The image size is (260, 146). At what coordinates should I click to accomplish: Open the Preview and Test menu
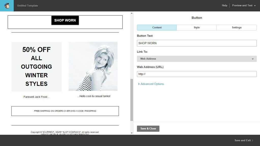coord(244,6)
